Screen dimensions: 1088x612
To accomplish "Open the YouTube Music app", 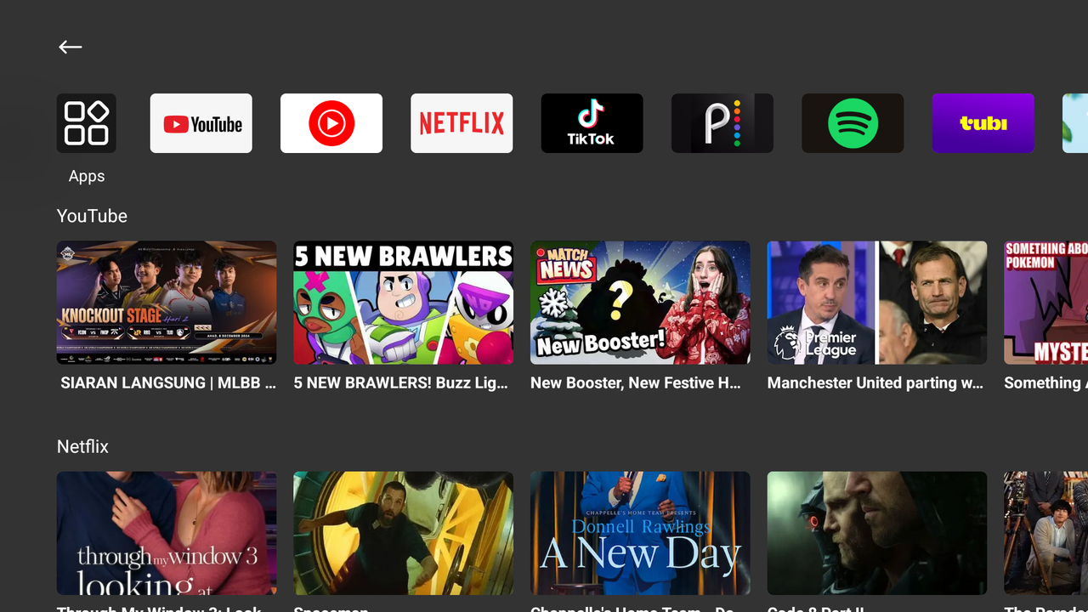I will click(x=331, y=124).
